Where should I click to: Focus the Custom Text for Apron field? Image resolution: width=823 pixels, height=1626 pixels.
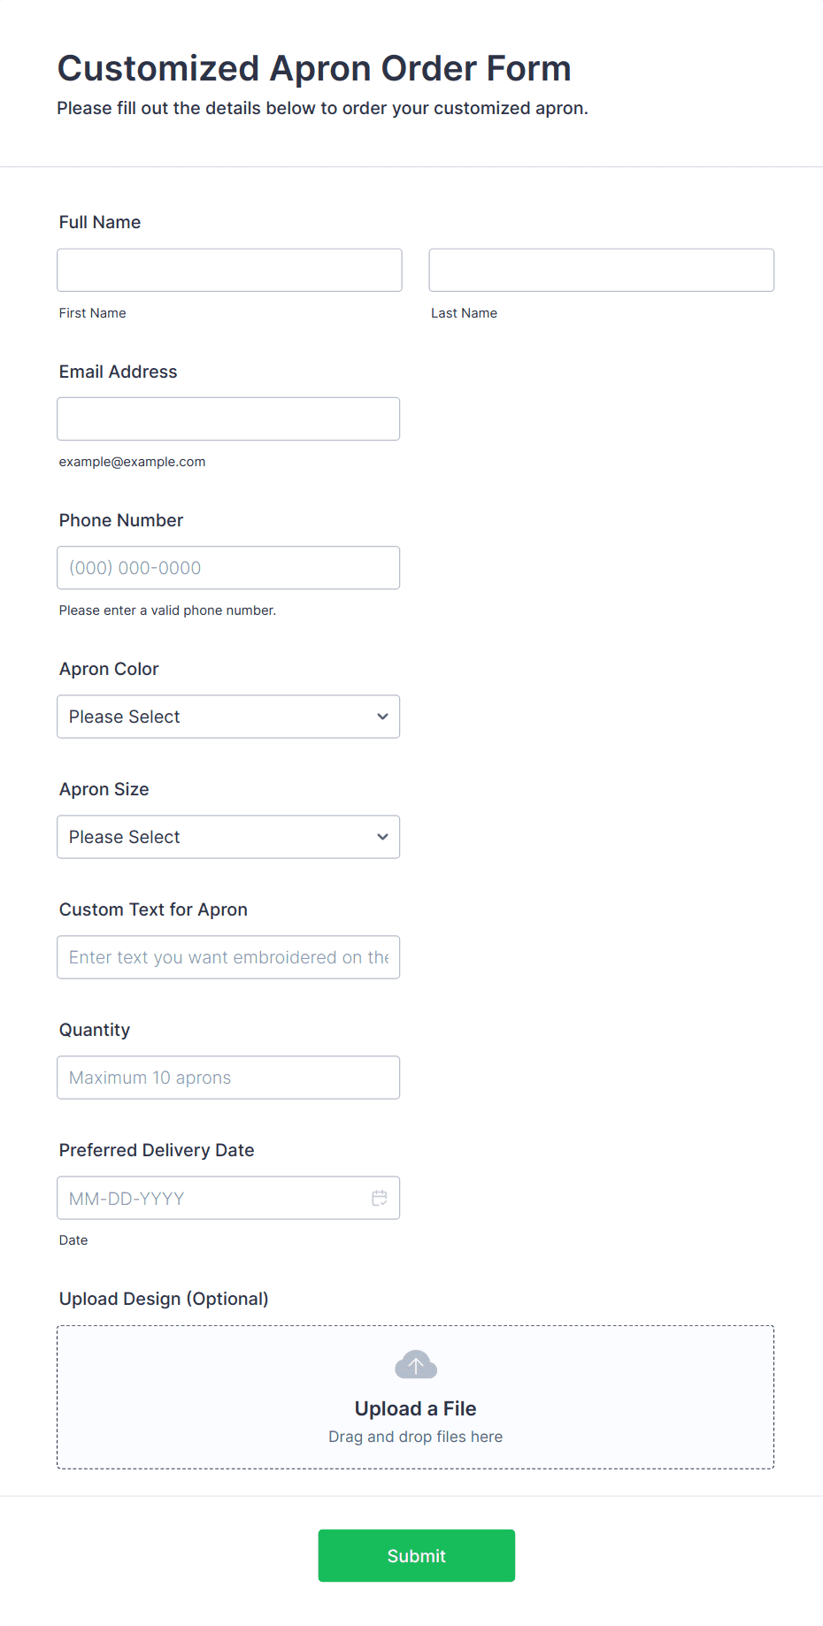pyautogui.click(x=228, y=957)
